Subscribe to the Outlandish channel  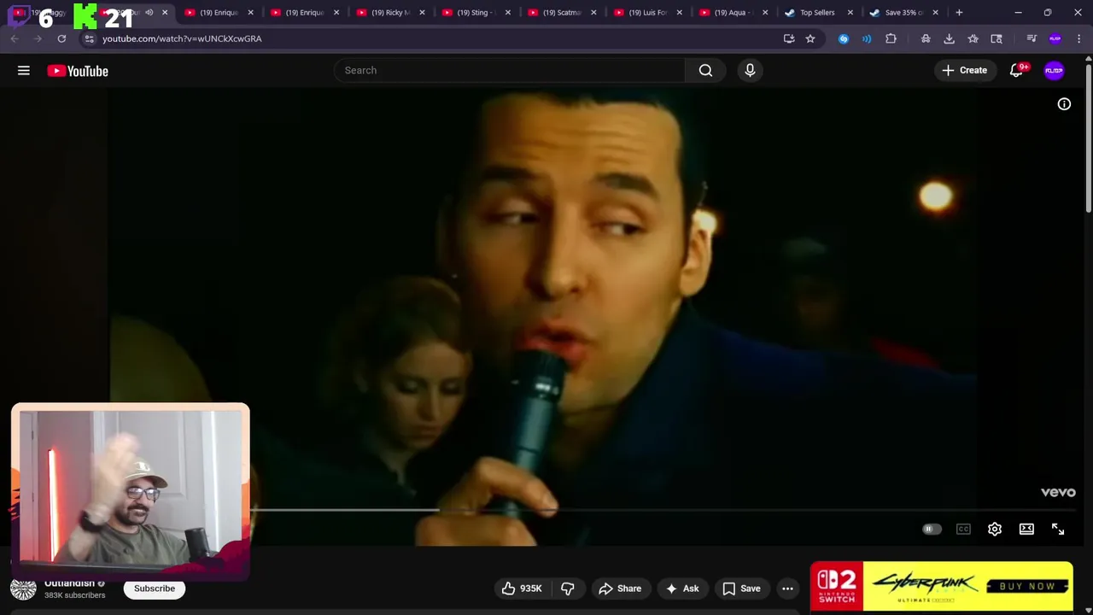155,589
